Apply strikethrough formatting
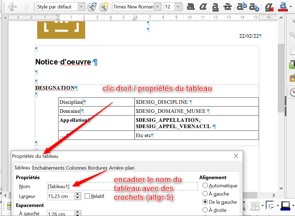Image resolution: width=295 pixels, height=216 pixels. (227, 7)
